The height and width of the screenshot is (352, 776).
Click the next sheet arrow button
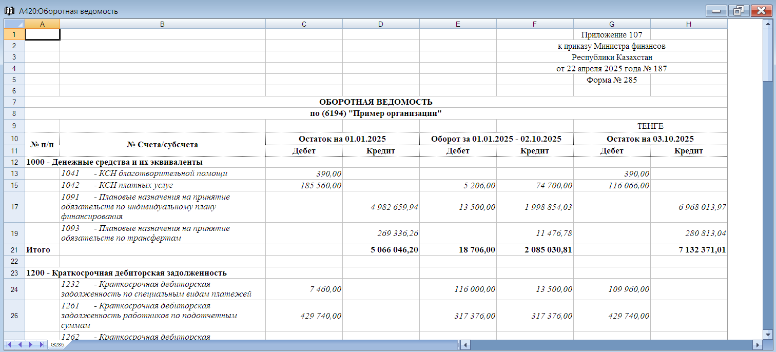click(x=31, y=345)
